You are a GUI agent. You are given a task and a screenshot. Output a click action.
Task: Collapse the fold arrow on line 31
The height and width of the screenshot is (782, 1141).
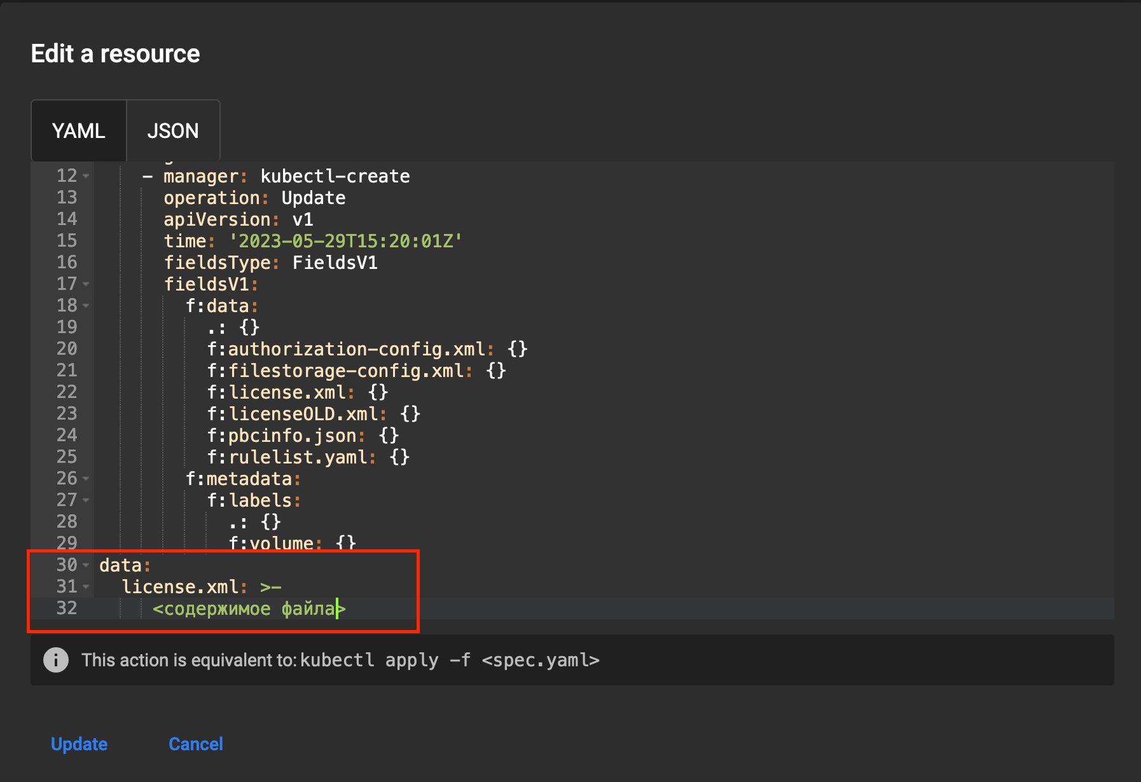86,587
